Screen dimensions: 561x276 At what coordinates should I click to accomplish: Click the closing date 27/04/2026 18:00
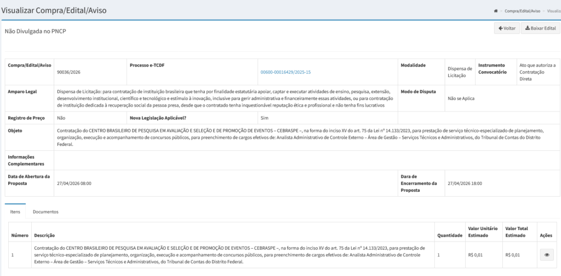pyautogui.click(x=465, y=184)
